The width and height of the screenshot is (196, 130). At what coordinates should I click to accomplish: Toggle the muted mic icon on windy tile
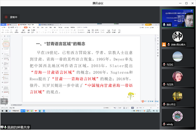coord(164,124)
